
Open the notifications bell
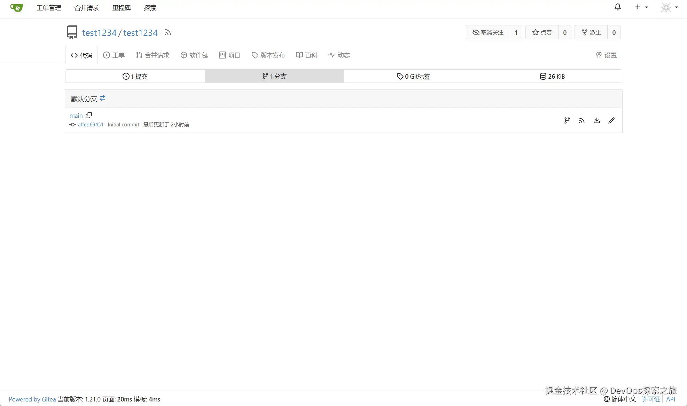pos(617,7)
